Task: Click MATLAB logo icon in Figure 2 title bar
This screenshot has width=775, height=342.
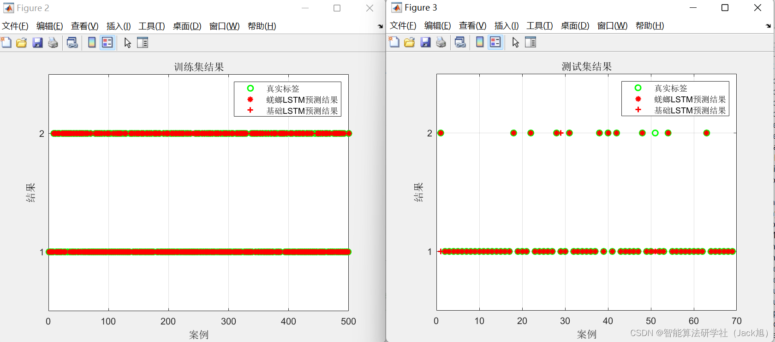Action: (x=8, y=8)
